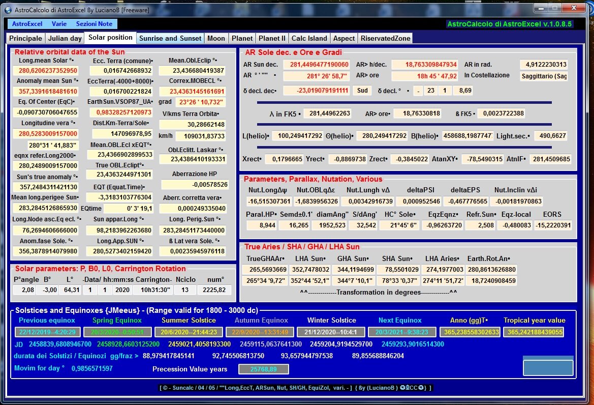Select the Sunrise and Sunset tab
This screenshot has width=594, height=405.
point(170,38)
